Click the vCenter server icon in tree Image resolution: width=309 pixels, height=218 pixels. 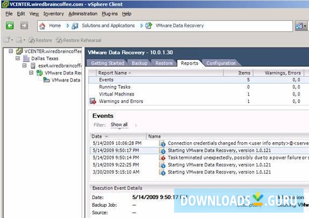(x=19, y=51)
